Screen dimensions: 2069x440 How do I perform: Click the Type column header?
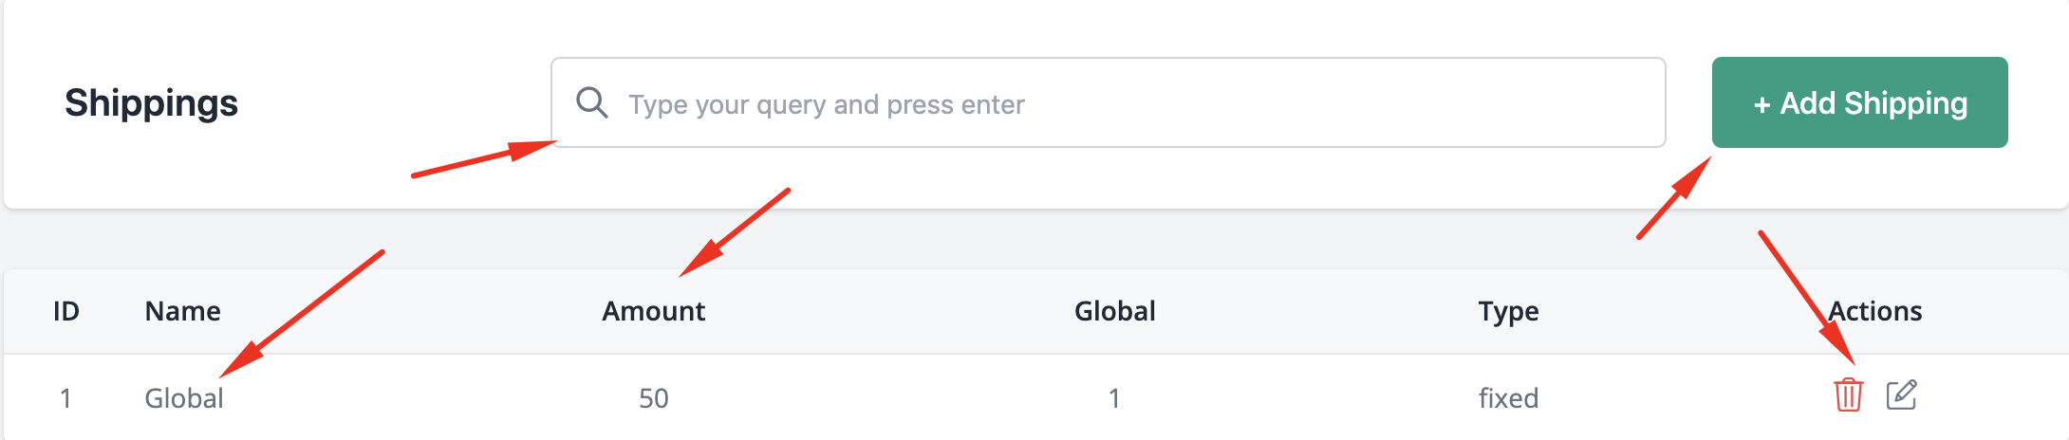point(1508,312)
